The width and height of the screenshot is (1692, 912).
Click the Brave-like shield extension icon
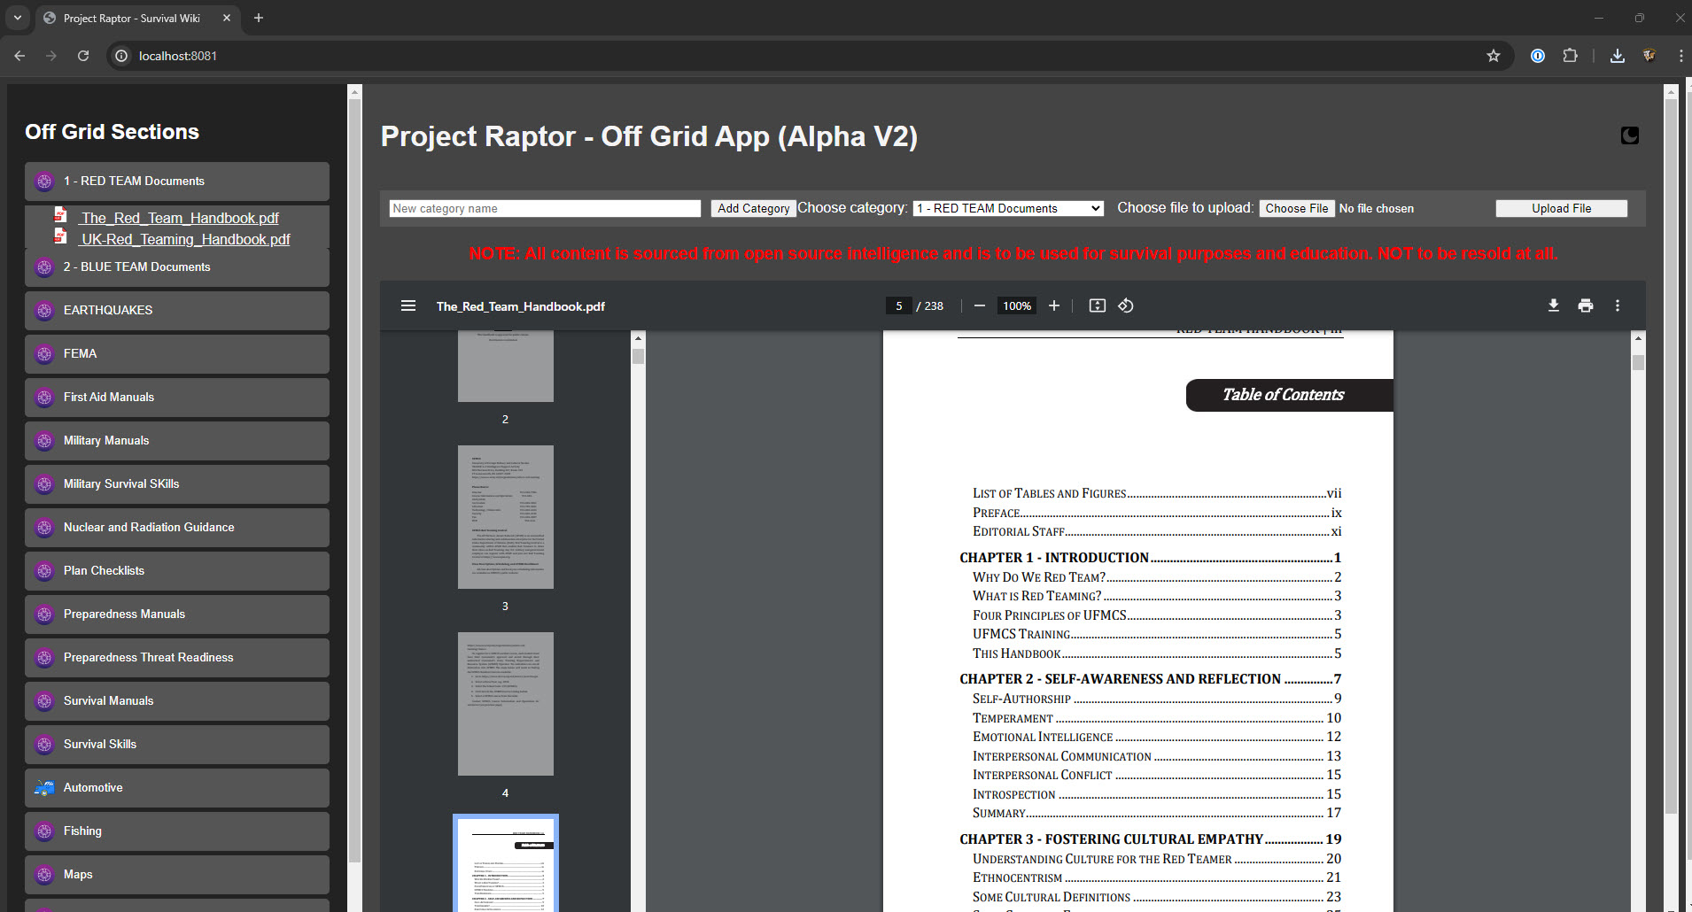tap(1649, 56)
